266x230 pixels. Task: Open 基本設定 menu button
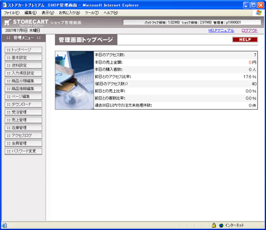[x=24, y=58]
